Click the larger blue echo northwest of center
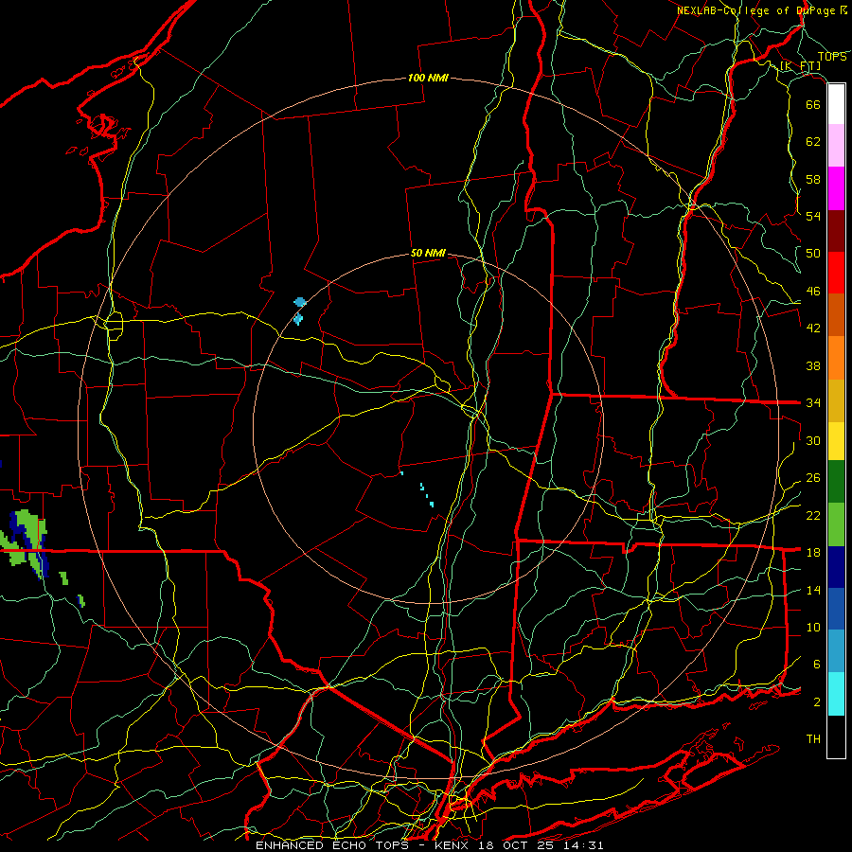The width and height of the screenshot is (852, 852). click(300, 302)
